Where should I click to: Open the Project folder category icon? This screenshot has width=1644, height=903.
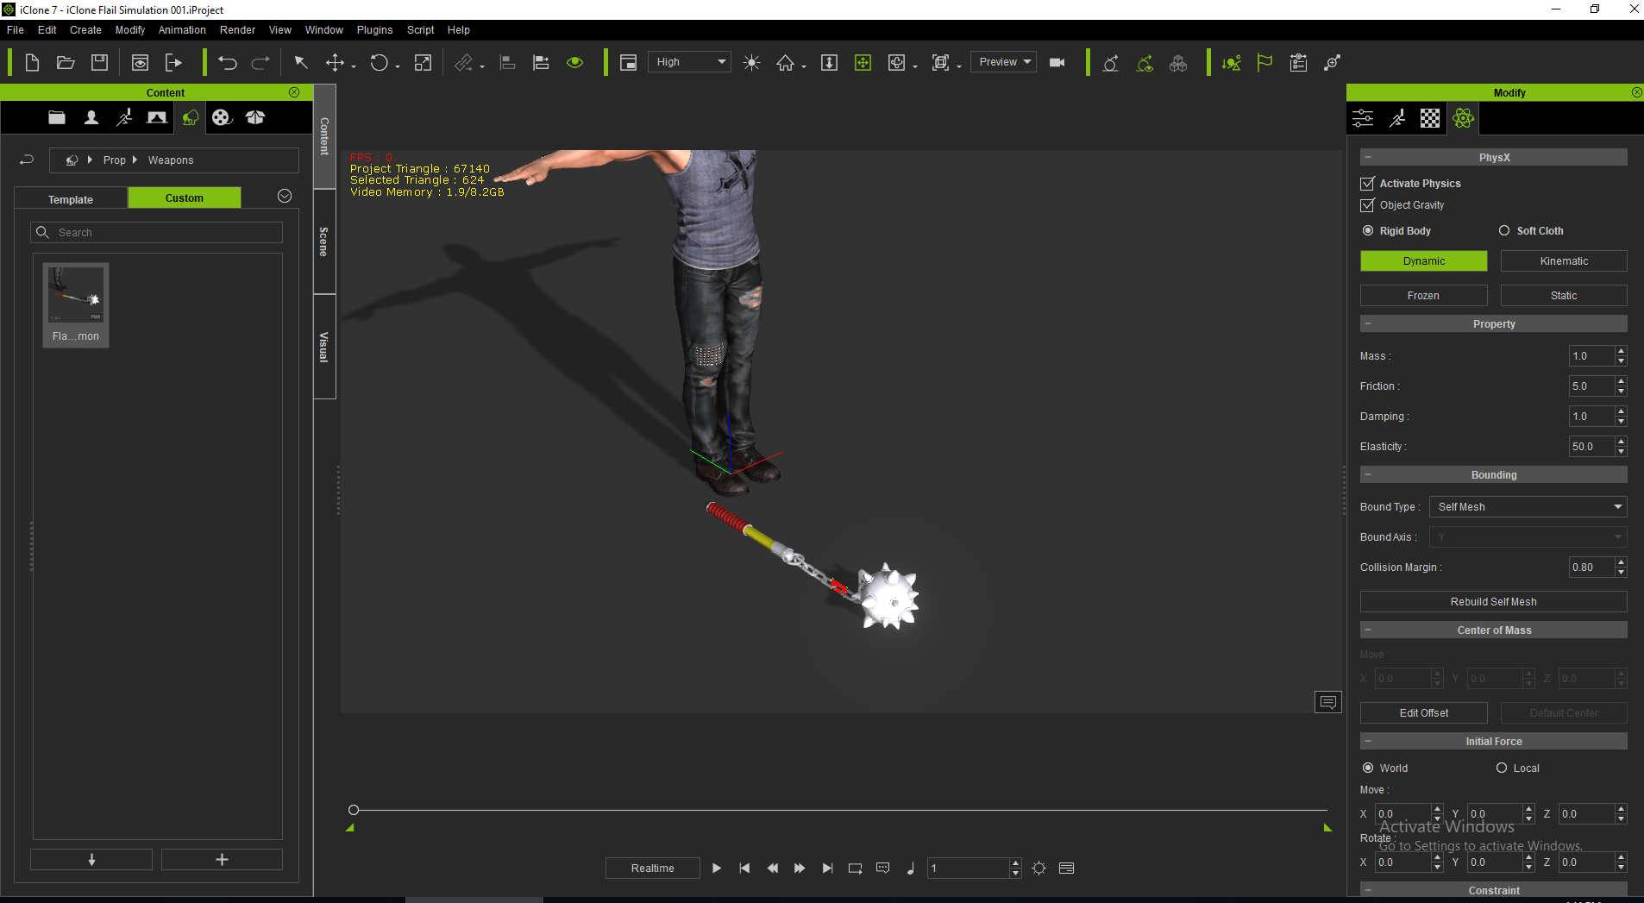pyautogui.click(x=57, y=117)
